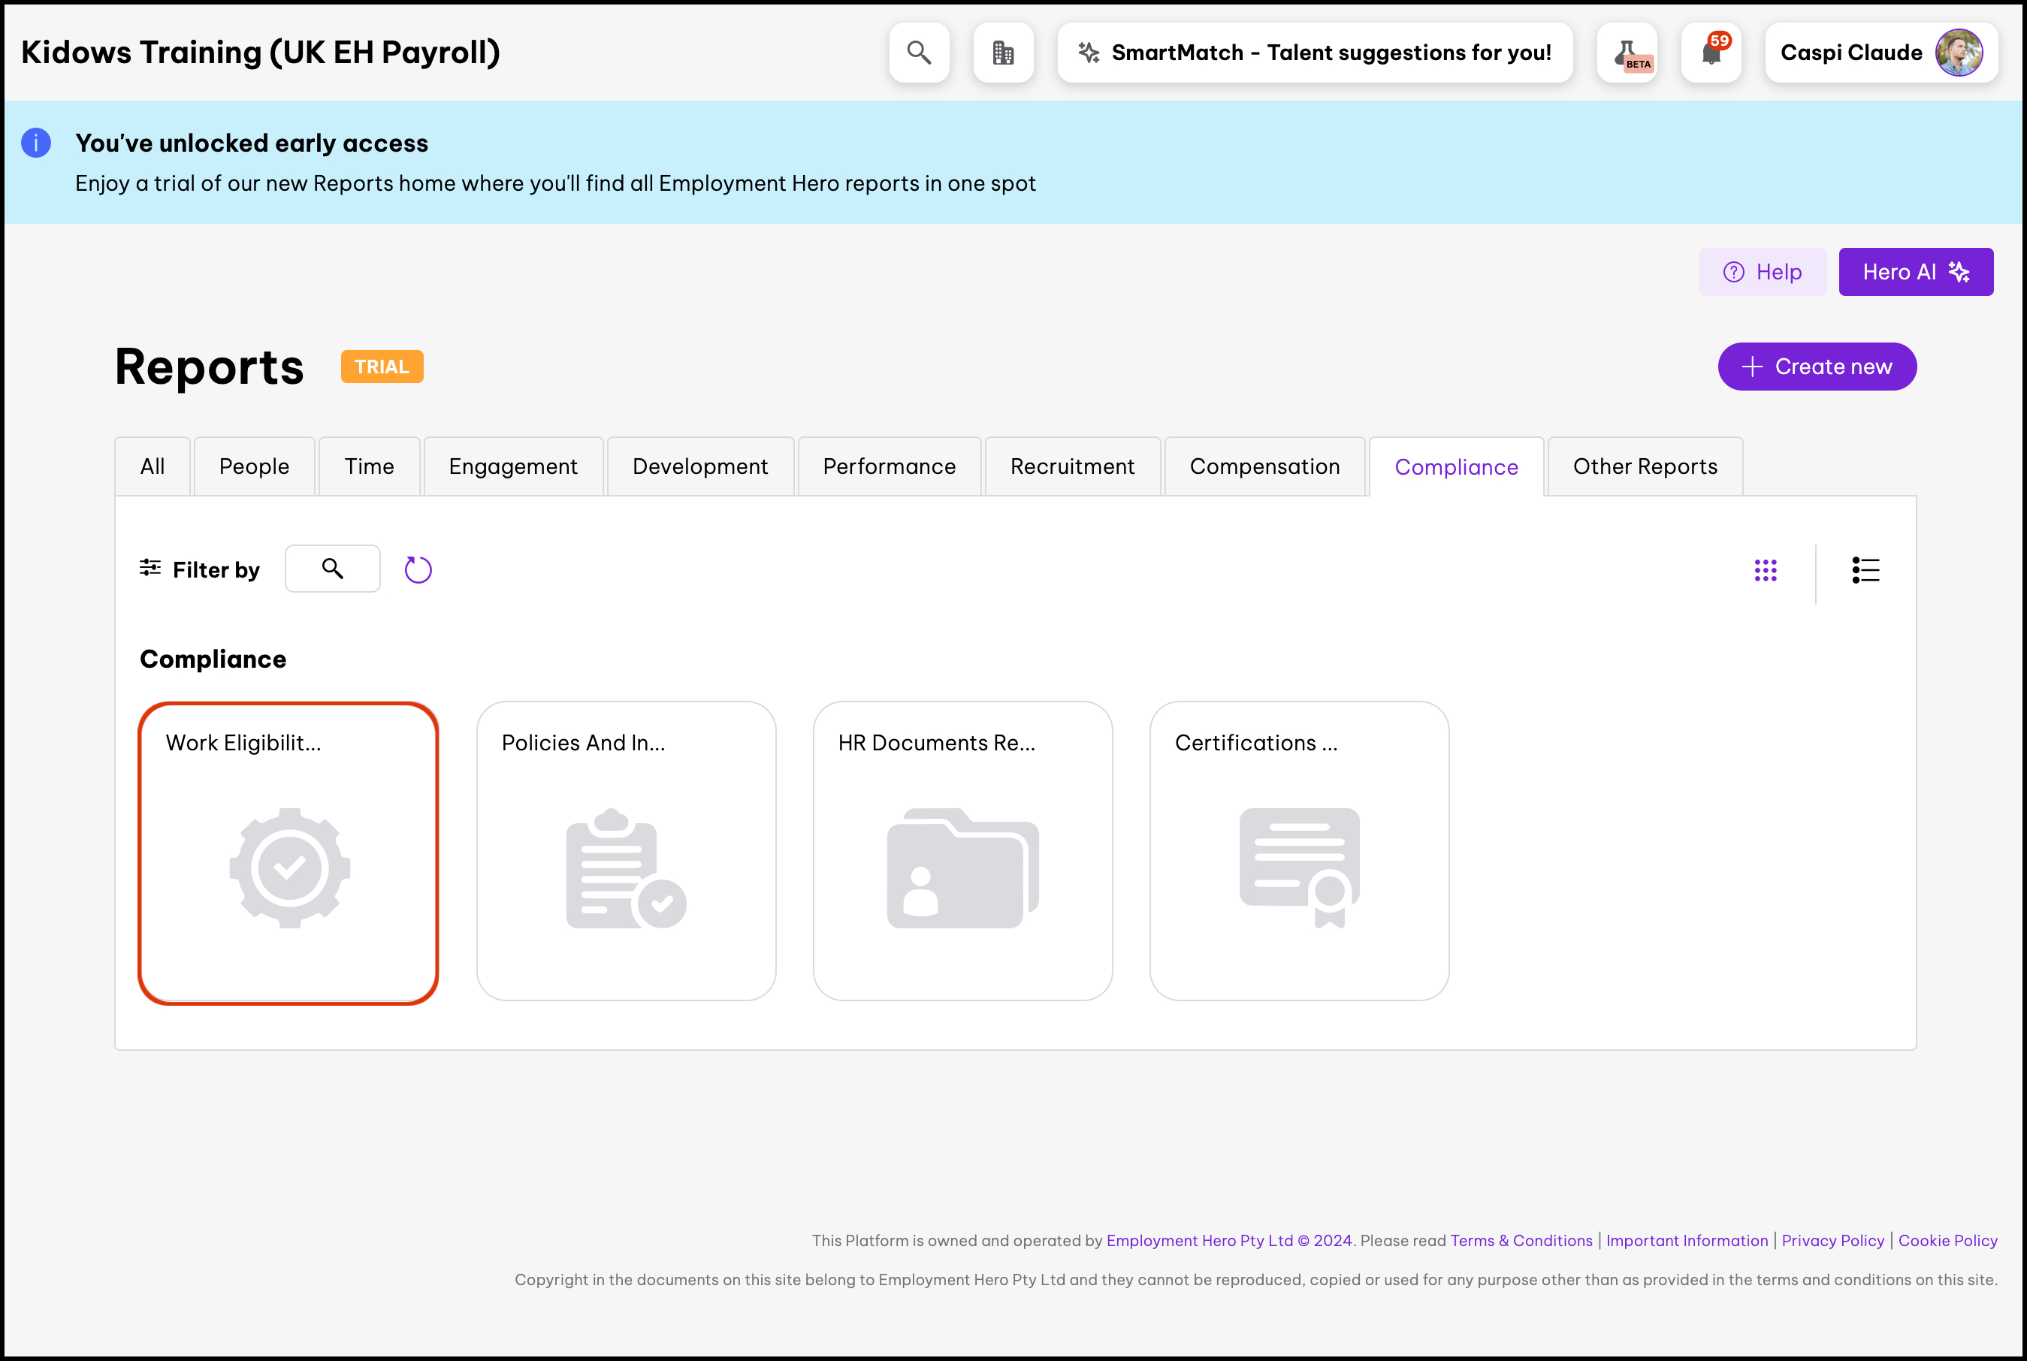Image resolution: width=2027 pixels, height=1361 pixels.
Task: Open the Hero AI assistant
Action: [x=1915, y=272]
